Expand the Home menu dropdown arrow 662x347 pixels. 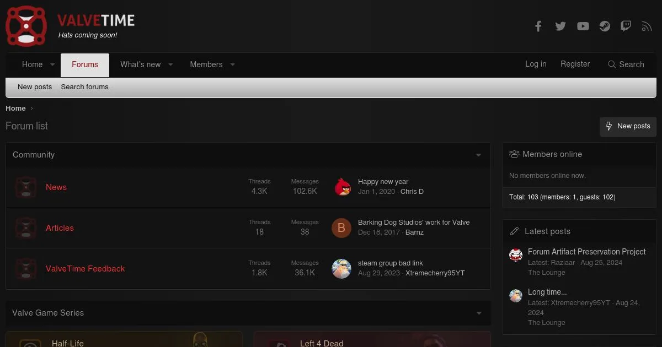(53, 64)
